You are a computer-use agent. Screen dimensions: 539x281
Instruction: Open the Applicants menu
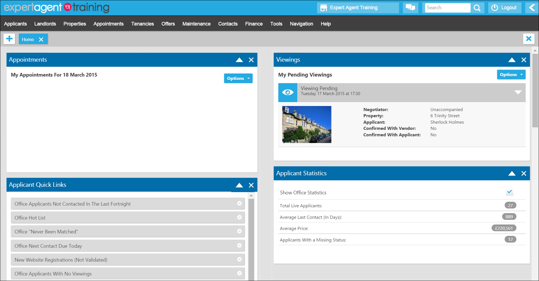coord(15,24)
